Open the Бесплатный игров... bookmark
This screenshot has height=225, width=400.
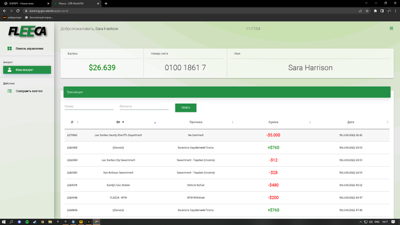(x=39, y=17)
